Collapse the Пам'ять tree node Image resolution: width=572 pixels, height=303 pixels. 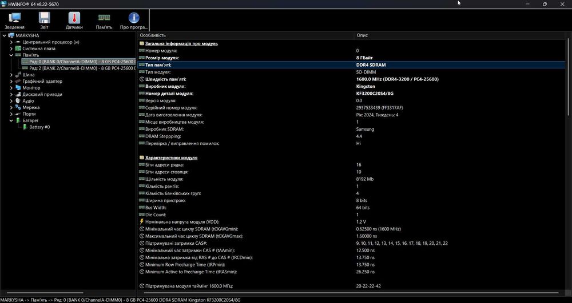[11, 55]
